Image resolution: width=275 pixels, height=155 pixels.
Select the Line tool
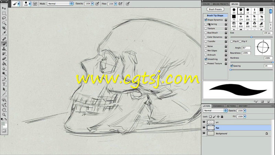pyautogui.click(x=4, y=94)
